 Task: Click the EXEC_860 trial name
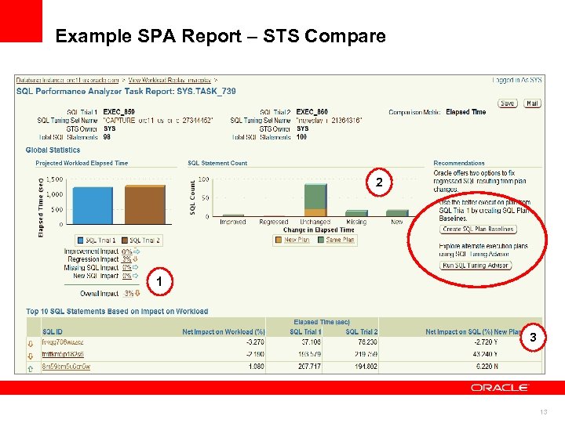coord(312,112)
